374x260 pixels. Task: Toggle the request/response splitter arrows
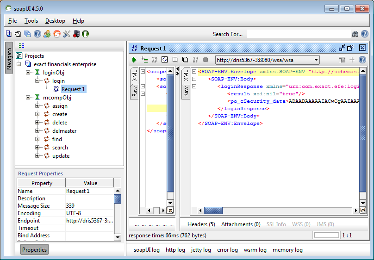[x=177, y=71]
